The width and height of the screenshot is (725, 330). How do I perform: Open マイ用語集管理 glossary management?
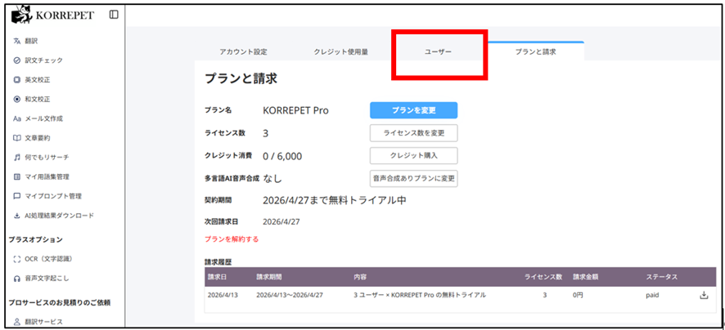(47, 176)
